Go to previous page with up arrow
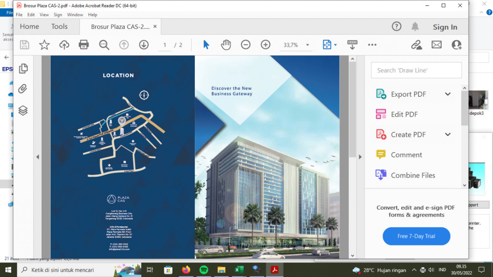 (124, 45)
